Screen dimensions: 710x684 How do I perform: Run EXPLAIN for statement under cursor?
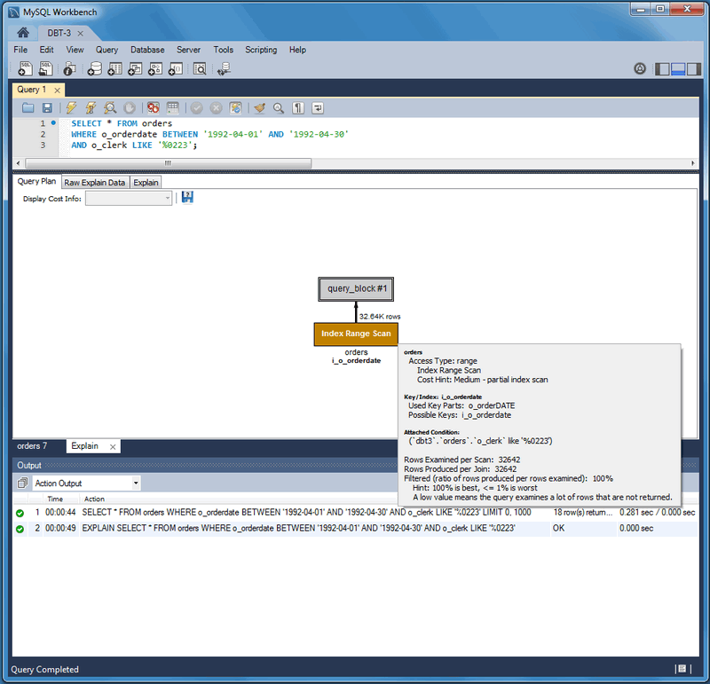[109, 107]
